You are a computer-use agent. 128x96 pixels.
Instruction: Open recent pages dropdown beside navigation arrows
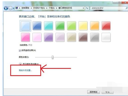click(14, 8)
